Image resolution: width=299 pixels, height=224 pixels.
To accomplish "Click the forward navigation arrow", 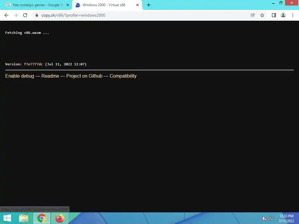I will [x=16, y=15].
